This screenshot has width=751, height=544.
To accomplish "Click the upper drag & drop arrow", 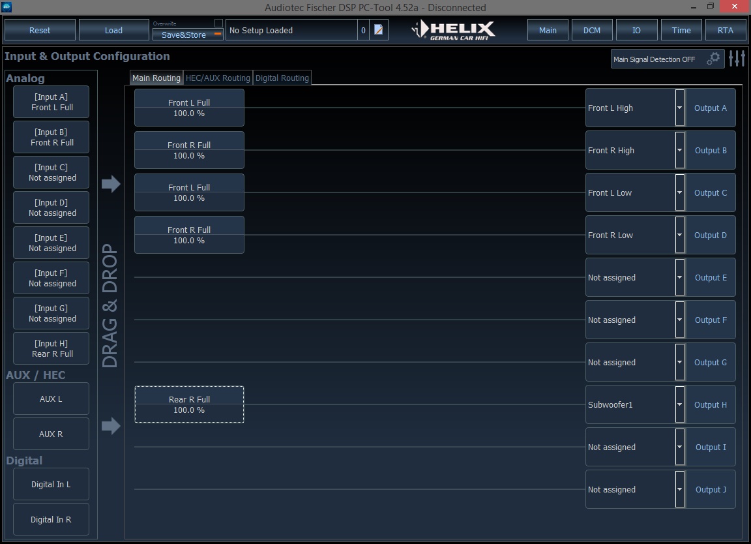I will click(111, 183).
